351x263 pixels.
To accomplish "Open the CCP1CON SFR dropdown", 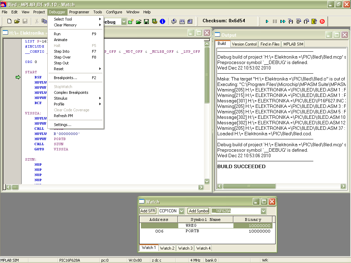I will [181, 211].
